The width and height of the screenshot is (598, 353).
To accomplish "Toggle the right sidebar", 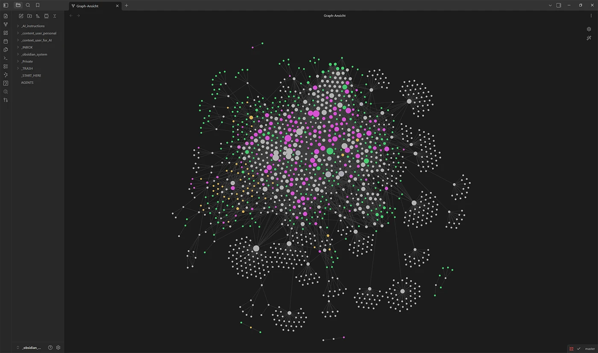I will click(559, 5).
